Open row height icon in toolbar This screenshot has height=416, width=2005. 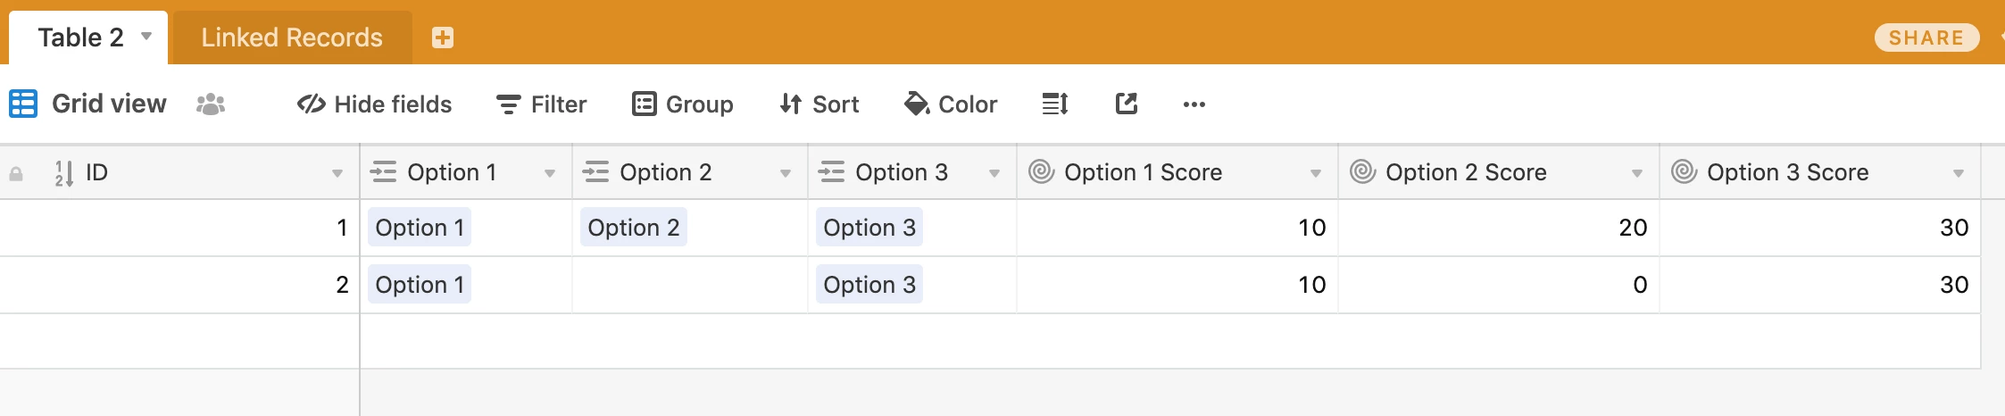(x=1055, y=104)
